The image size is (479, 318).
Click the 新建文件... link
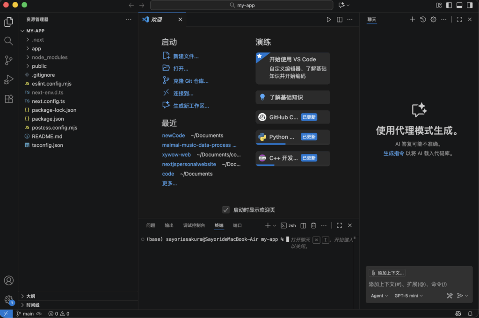point(186,56)
